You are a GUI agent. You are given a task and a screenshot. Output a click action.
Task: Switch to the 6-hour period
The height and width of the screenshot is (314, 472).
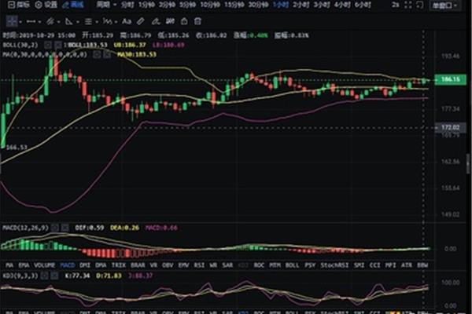pyautogui.click(x=363, y=5)
